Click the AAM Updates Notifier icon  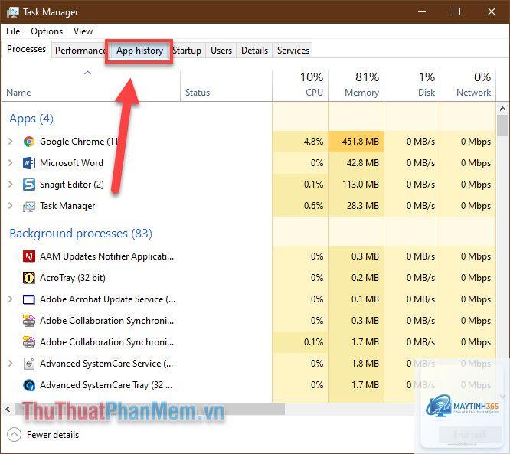[29, 256]
